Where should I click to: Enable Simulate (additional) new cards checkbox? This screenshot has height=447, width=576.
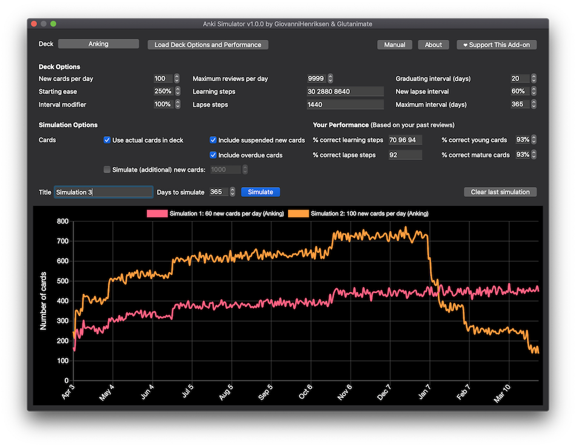(x=107, y=170)
